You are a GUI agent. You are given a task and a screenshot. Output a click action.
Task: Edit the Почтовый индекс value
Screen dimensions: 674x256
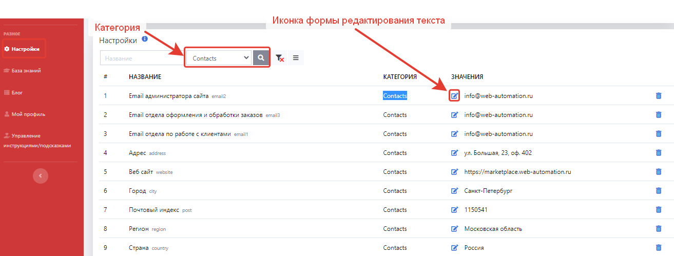(454, 210)
